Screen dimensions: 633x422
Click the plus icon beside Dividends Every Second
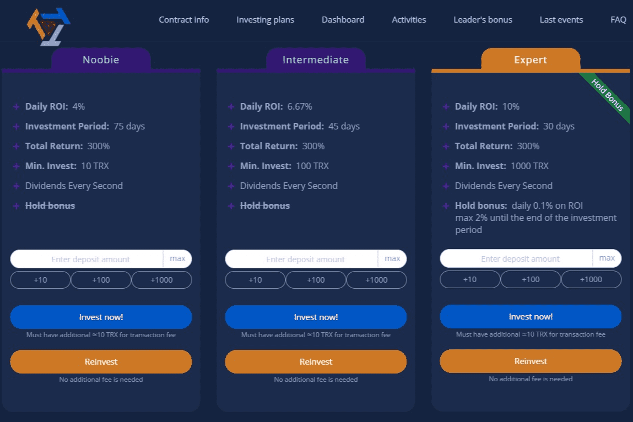pyautogui.click(x=15, y=186)
